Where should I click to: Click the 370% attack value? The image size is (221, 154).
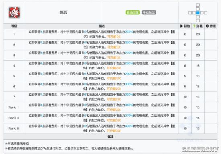point(129,115)
